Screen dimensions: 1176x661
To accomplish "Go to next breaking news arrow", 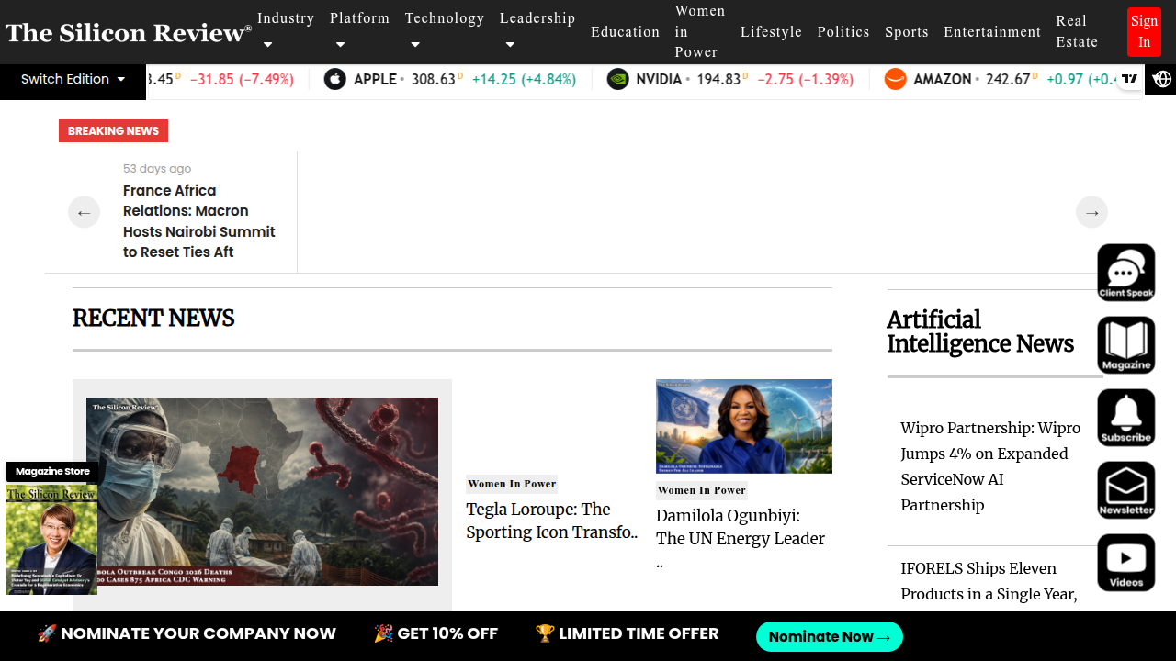I will [x=1091, y=213].
